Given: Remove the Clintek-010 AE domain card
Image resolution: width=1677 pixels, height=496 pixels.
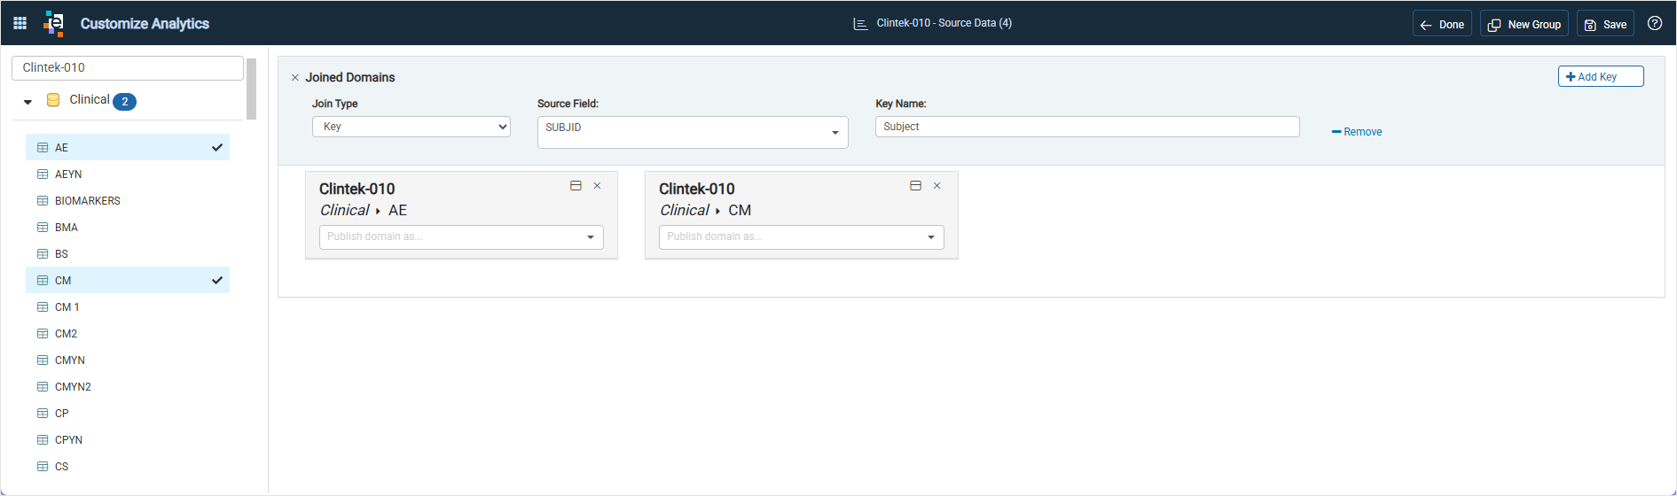Looking at the screenshot, I should (598, 186).
